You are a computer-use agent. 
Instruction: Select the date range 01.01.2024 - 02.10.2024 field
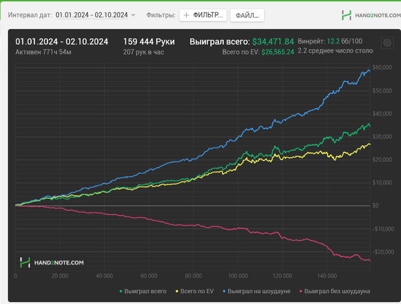tap(92, 15)
